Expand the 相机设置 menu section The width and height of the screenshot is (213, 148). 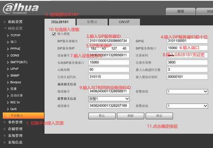(x=15, y=22)
